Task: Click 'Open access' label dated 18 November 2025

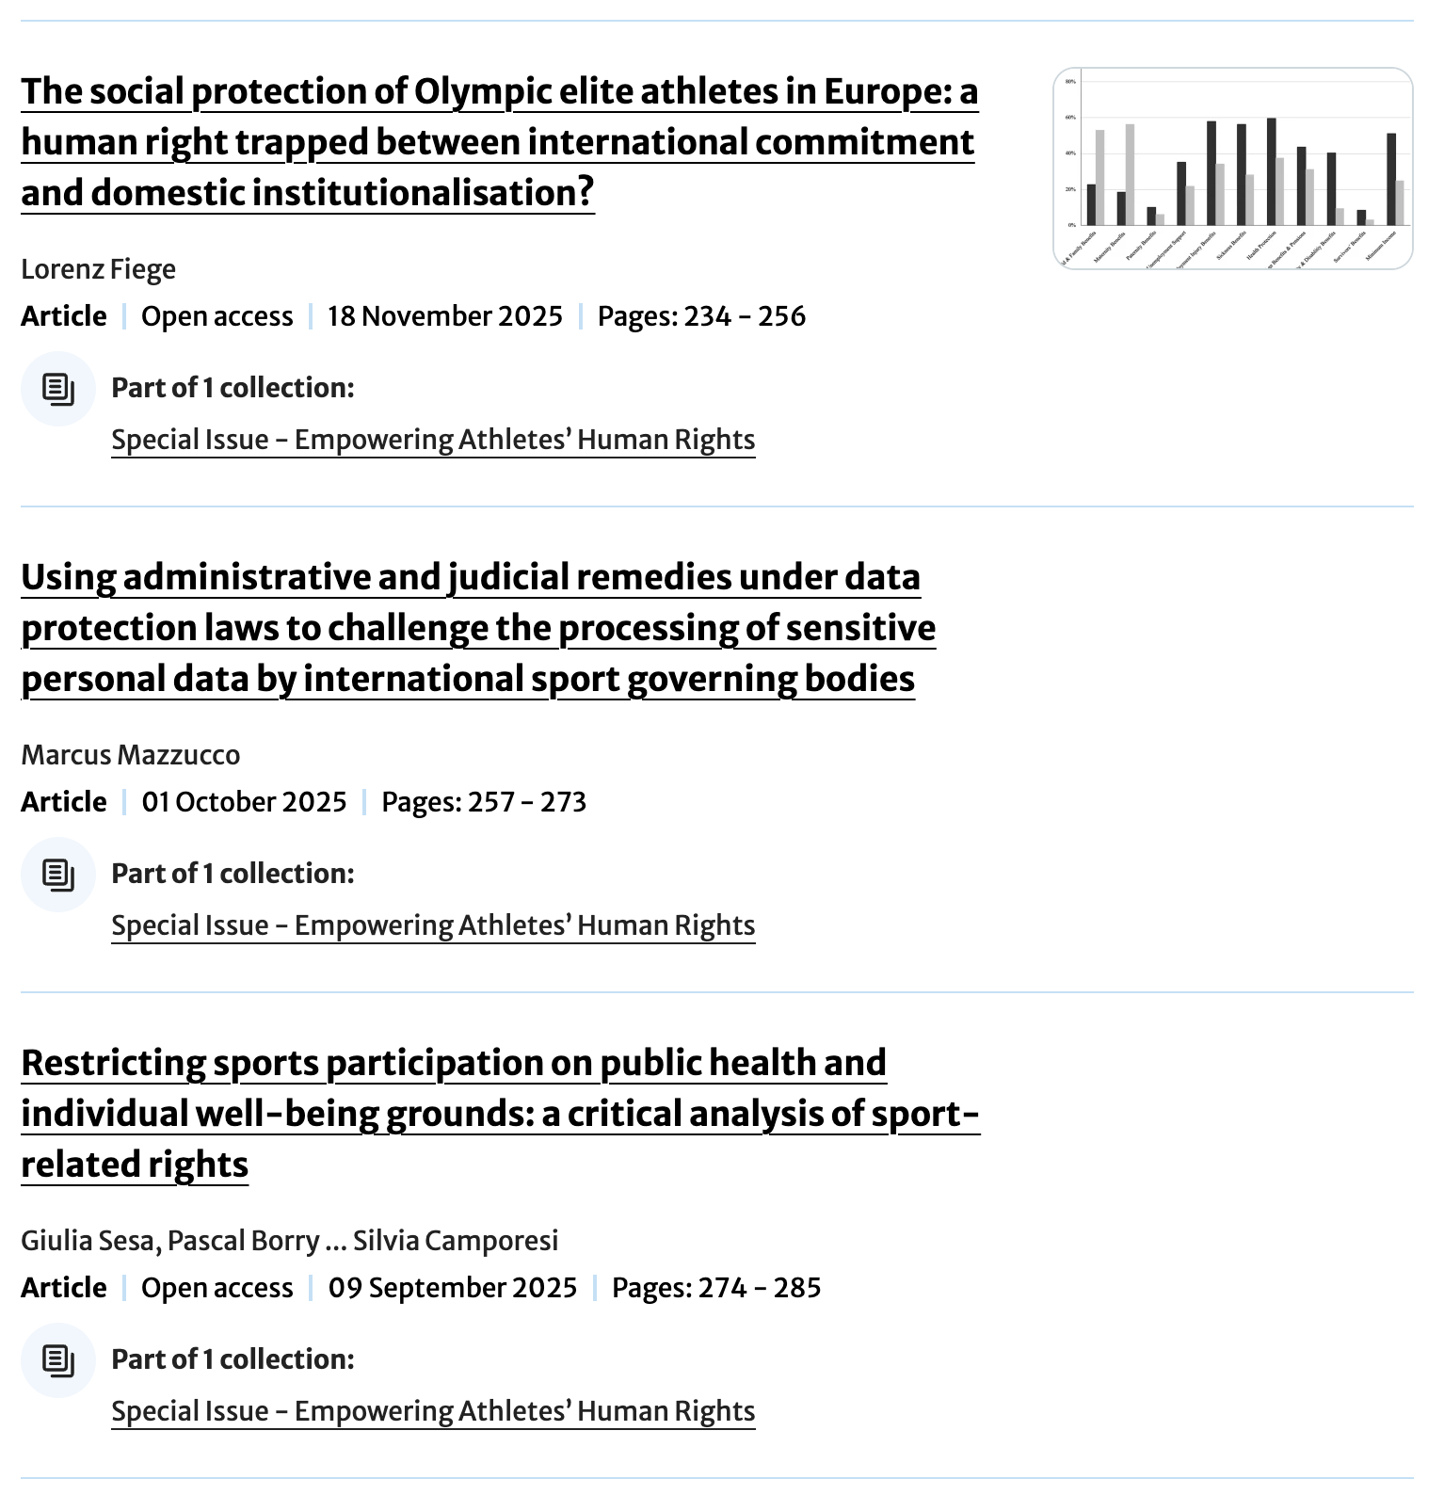Action: click(217, 316)
